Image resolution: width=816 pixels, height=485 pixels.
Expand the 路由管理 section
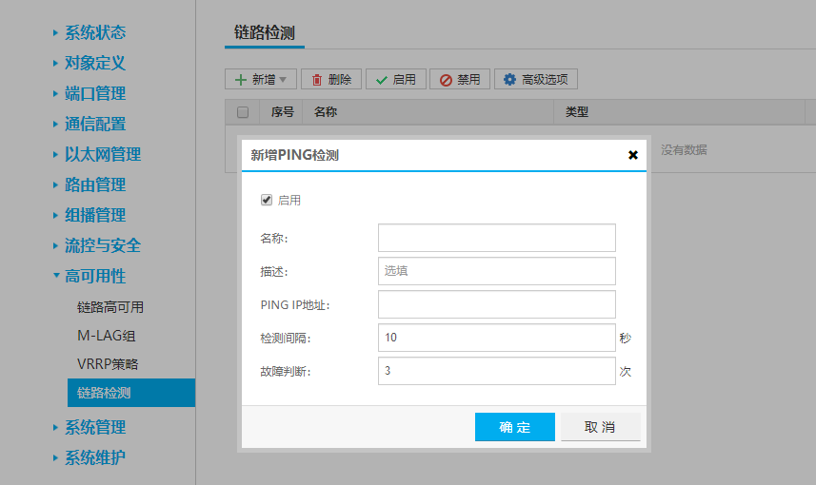point(94,184)
